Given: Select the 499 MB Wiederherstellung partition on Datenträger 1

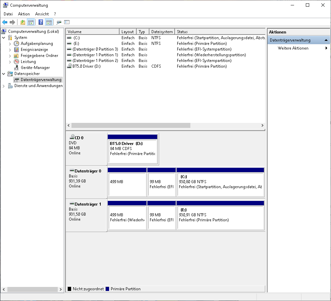Looking at the screenshot, I should (127, 215).
